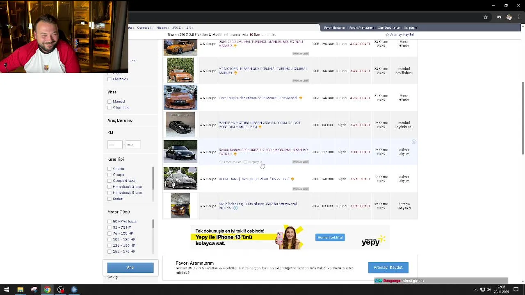Screen dimensions: 525x295
Task: Open the VOGA CARS listing photo
Action: pyautogui.click(x=180, y=179)
